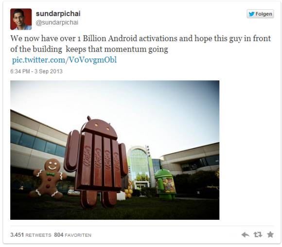Open the 6:34 PM - 3 Sep 2013 timestamp
Viewport: 282px width, 247px height.
[36, 71]
